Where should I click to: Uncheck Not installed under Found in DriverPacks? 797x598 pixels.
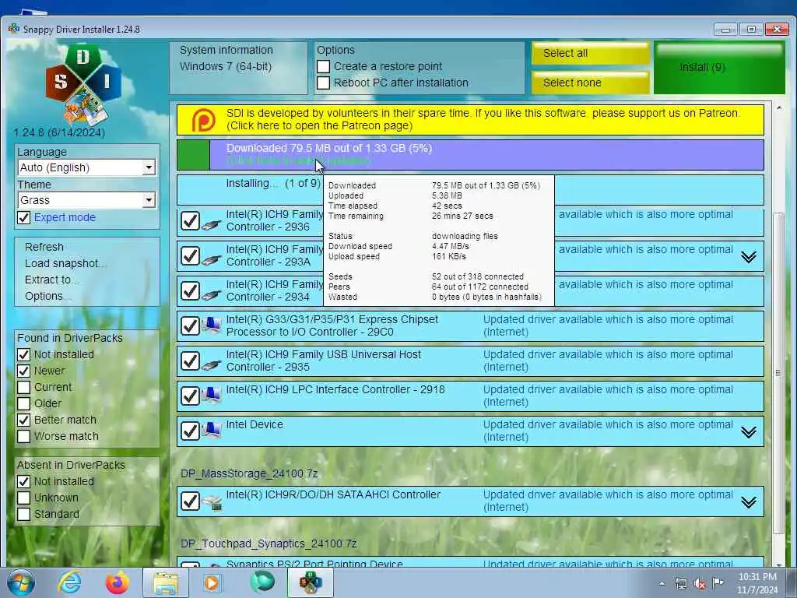pyautogui.click(x=24, y=354)
